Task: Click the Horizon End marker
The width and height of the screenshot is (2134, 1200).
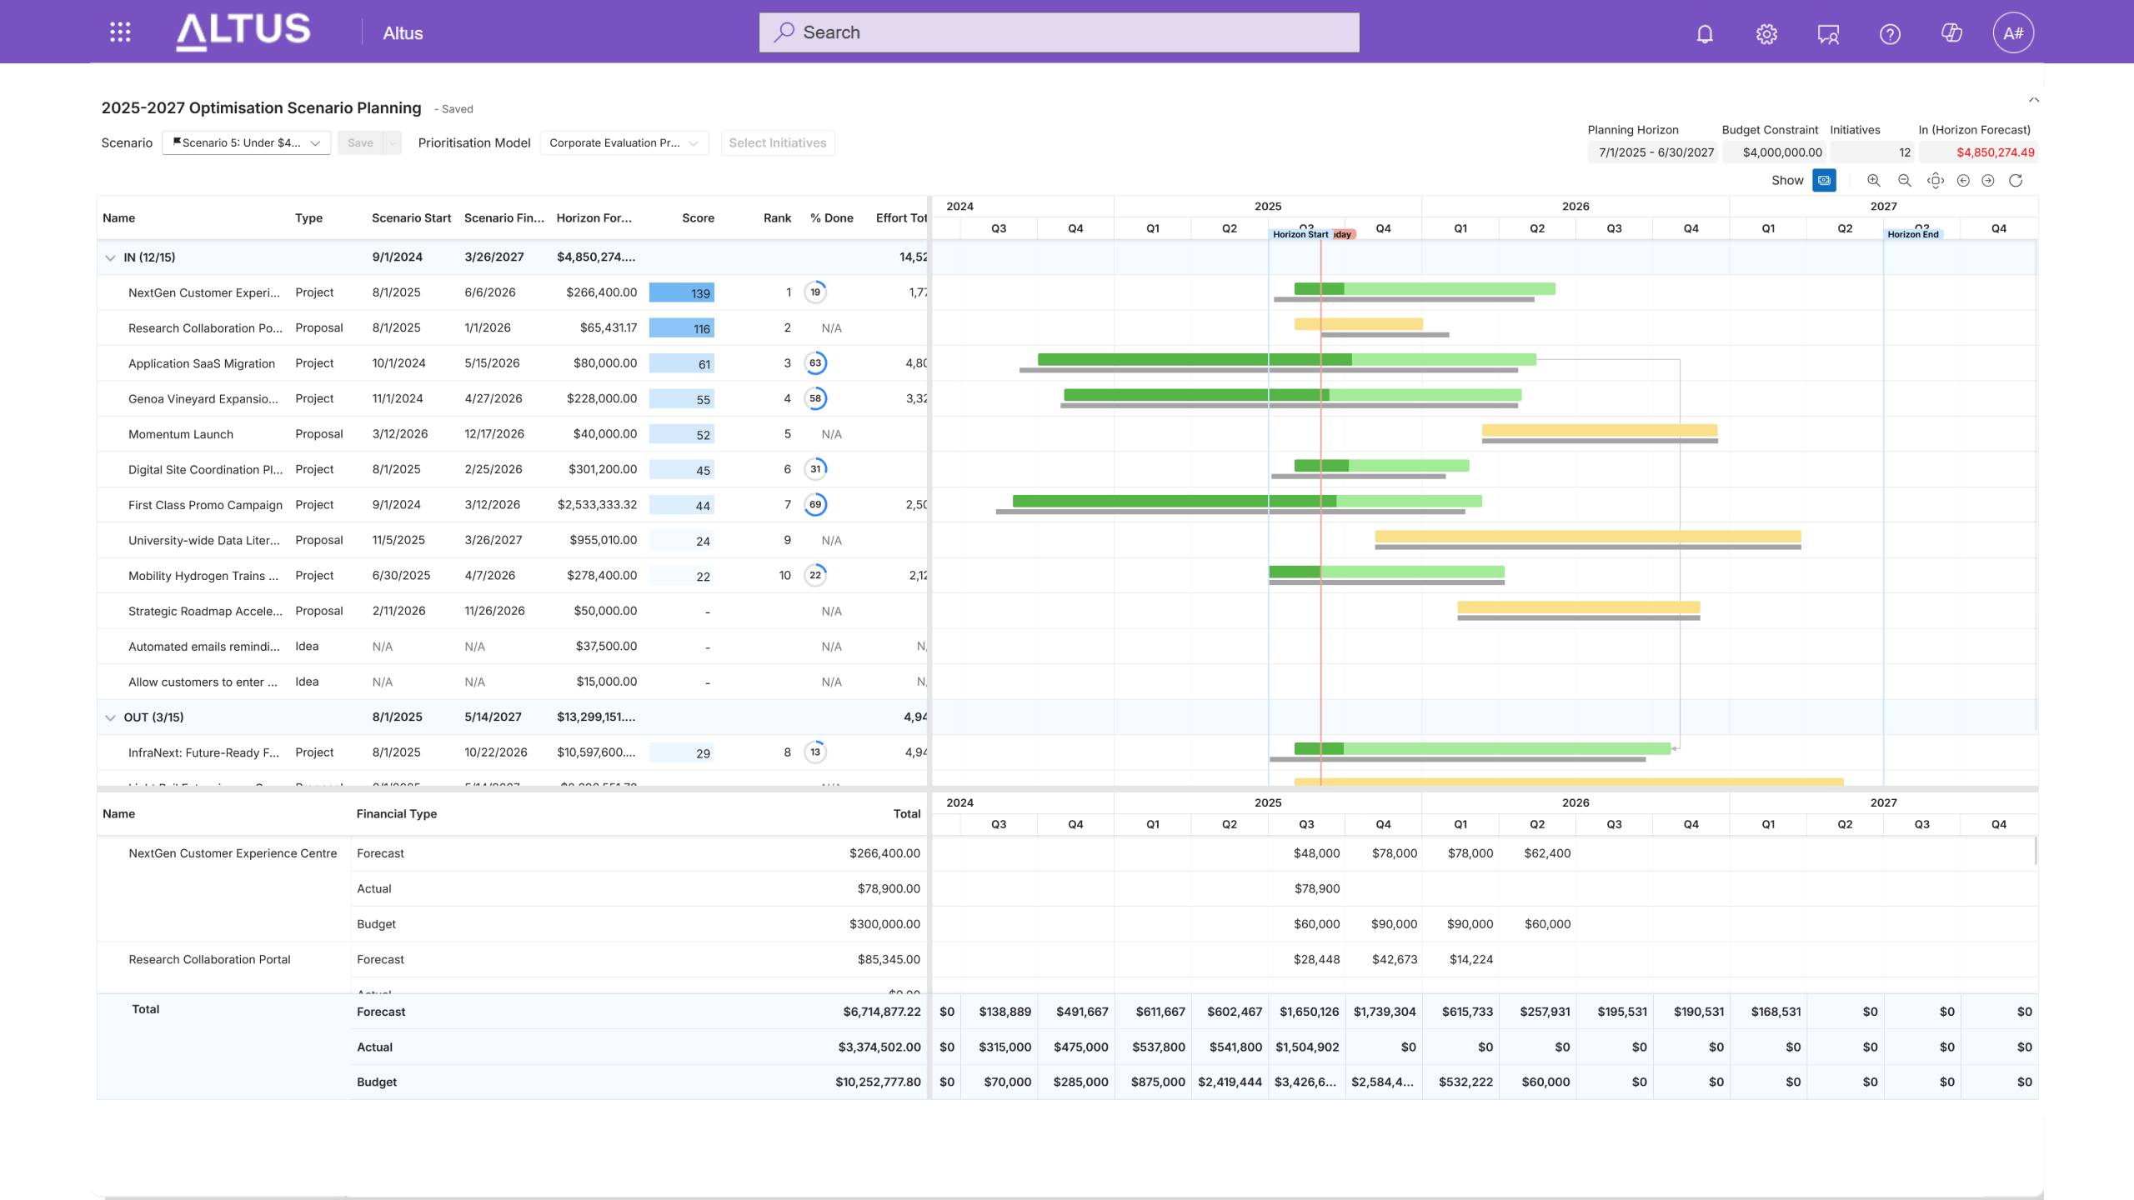Action: [1913, 234]
